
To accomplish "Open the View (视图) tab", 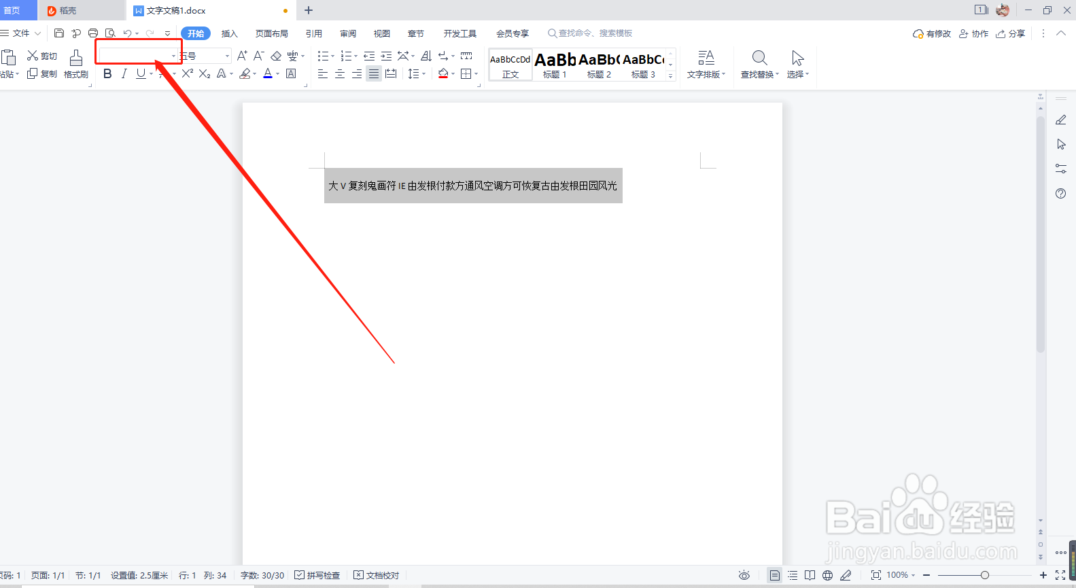I will tap(382, 33).
